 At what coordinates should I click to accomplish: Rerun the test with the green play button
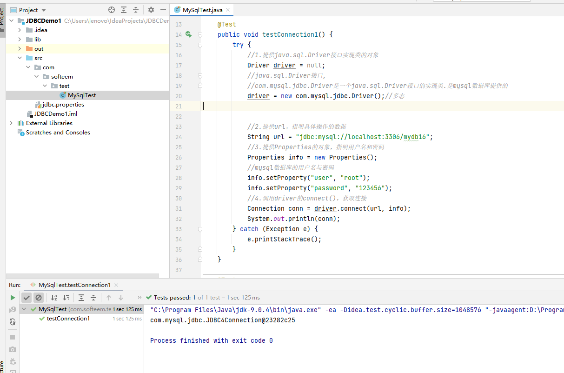[13, 298]
